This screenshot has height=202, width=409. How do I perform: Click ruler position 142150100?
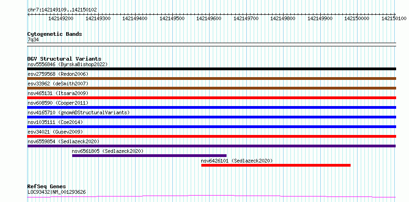(x=394, y=18)
